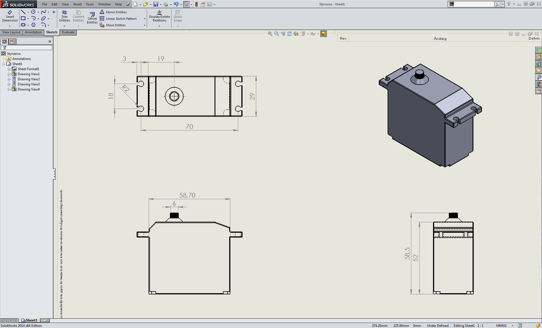Choose the Ellipse sketch tool
This screenshot has height=328, width=542.
click(43, 18)
